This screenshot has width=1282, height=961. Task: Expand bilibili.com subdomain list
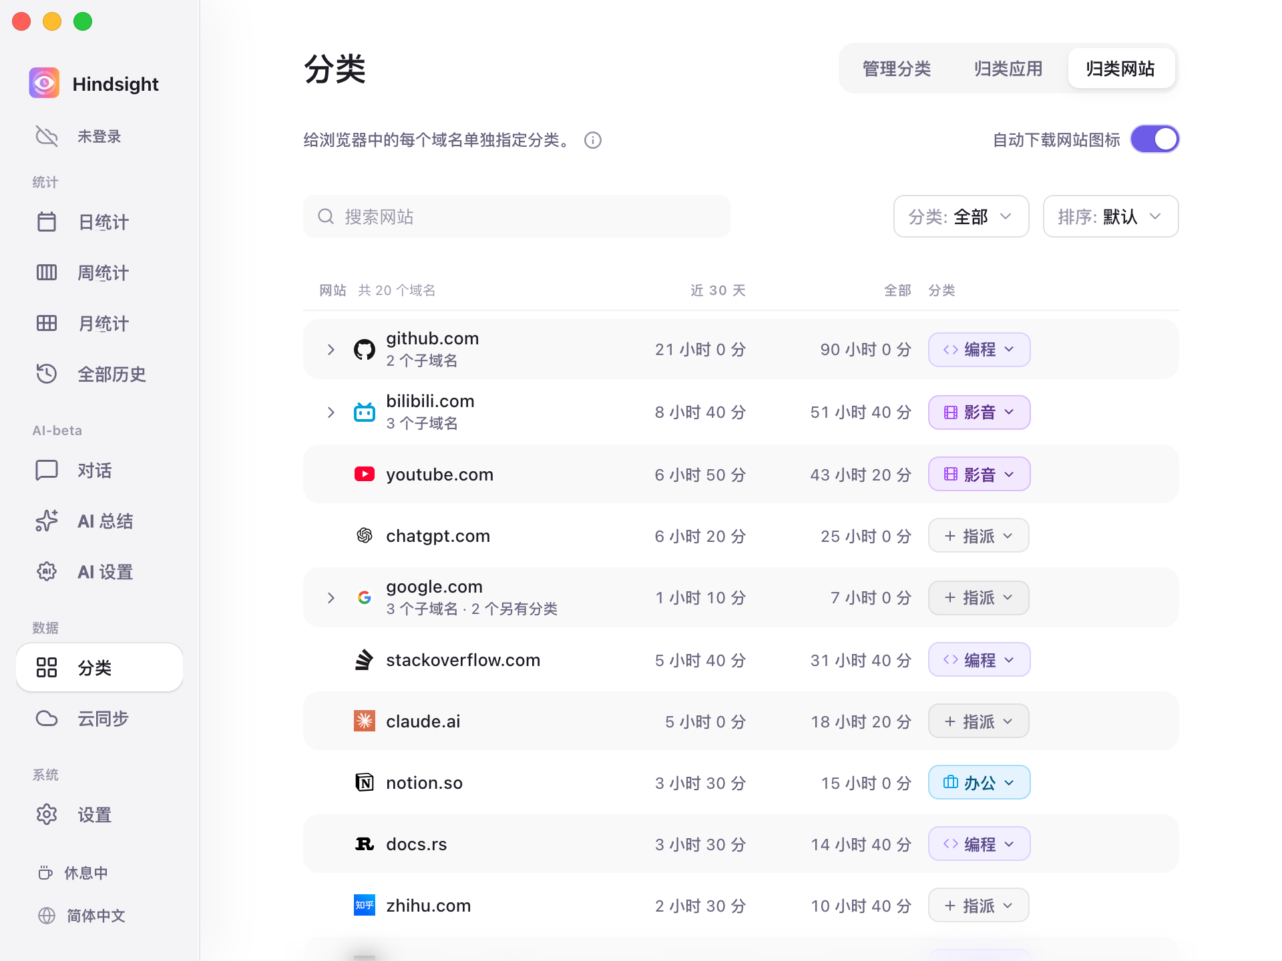(x=331, y=412)
